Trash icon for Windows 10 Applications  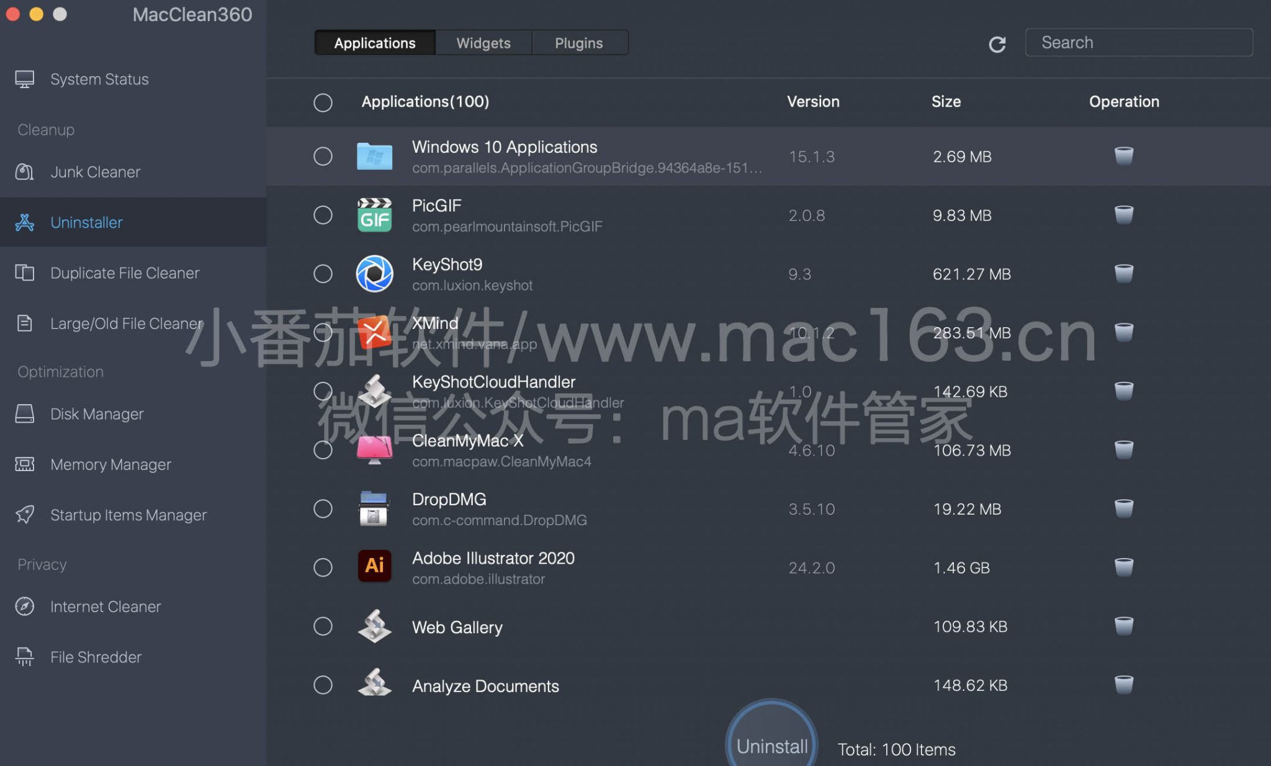(x=1124, y=155)
